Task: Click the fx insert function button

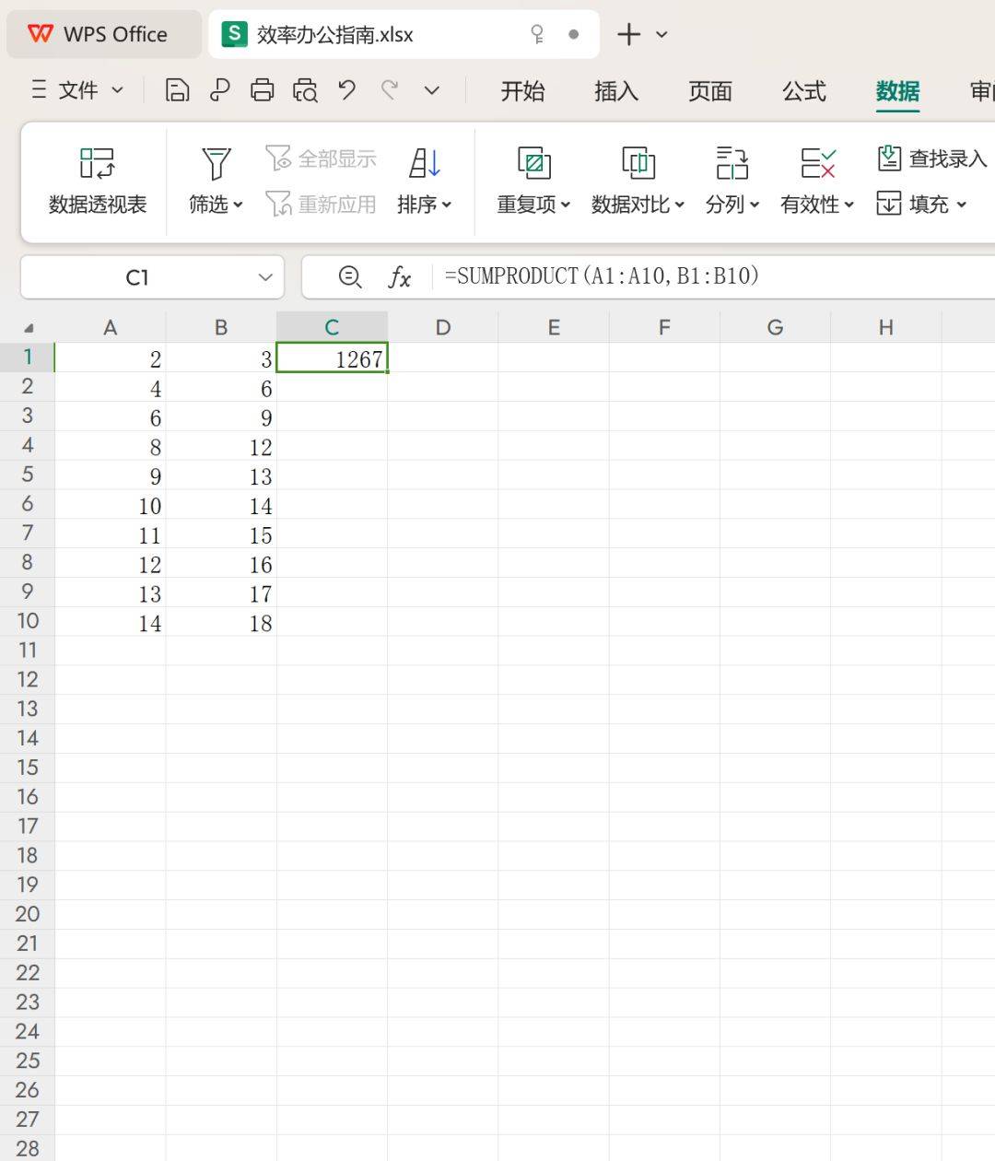Action: (399, 276)
